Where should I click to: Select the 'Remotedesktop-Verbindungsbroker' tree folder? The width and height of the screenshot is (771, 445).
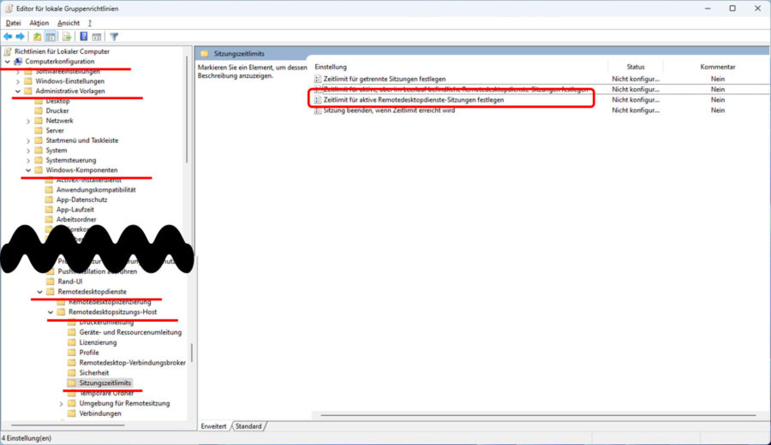(x=132, y=363)
